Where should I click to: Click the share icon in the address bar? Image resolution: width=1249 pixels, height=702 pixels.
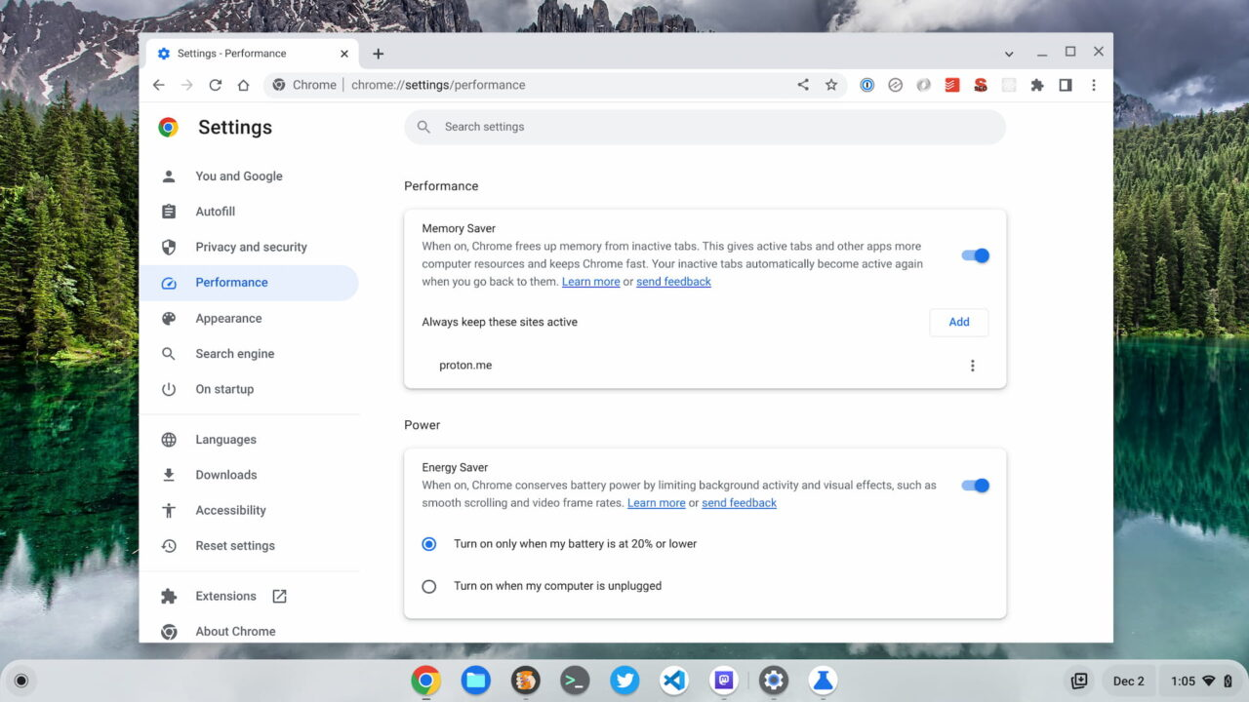click(802, 85)
